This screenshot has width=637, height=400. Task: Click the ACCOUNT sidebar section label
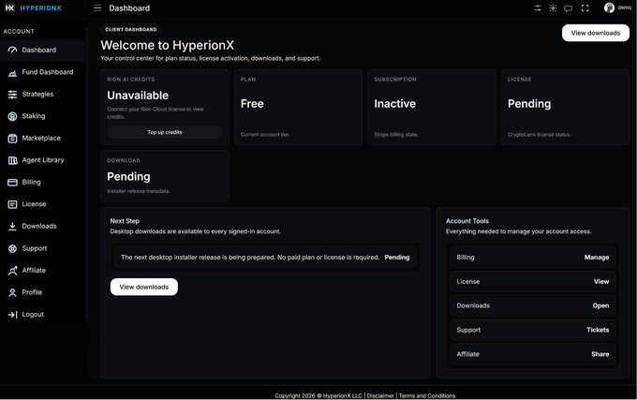click(19, 31)
